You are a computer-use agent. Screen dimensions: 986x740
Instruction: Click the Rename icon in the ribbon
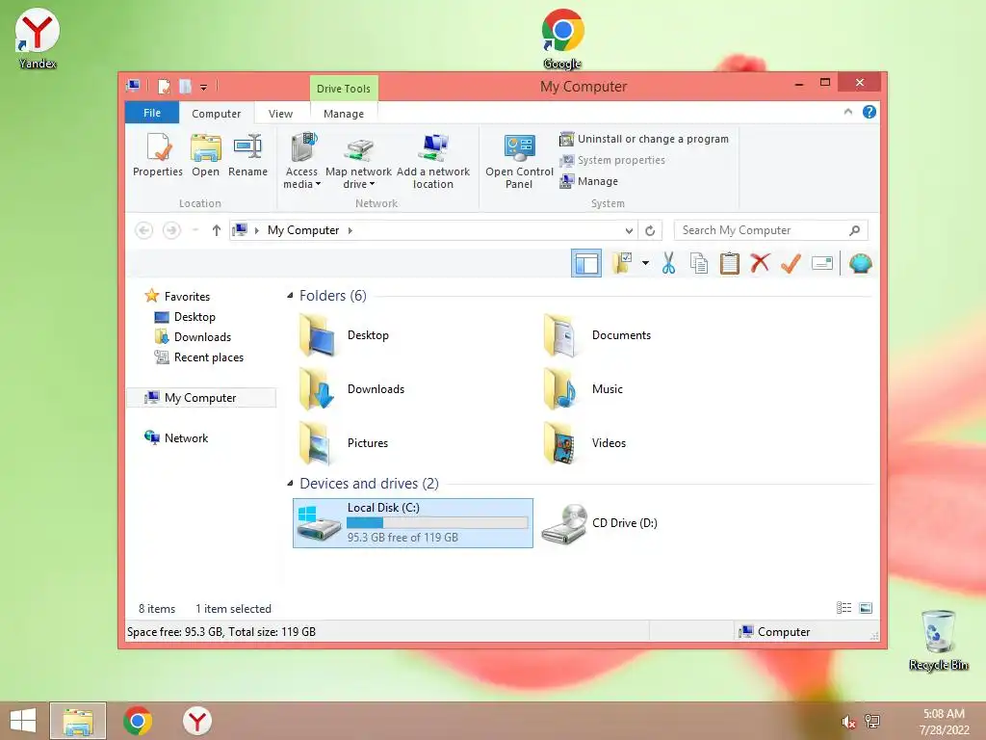pyautogui.click(x=247, y=155)
